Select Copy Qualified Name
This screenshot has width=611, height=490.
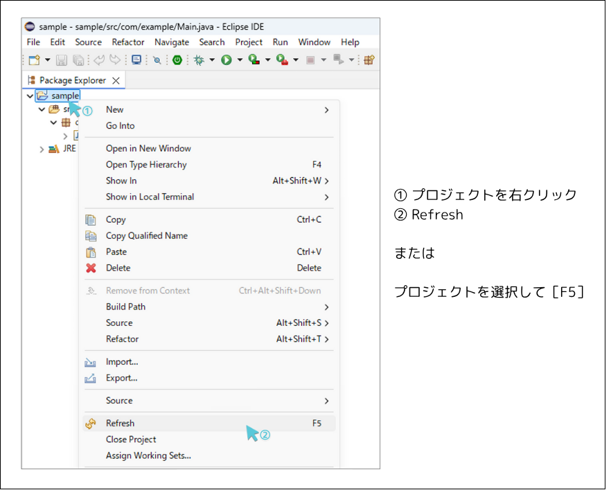[x=209, y=236]
